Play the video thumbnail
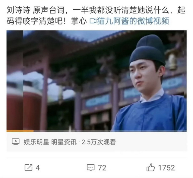 (x=96, y=81)
